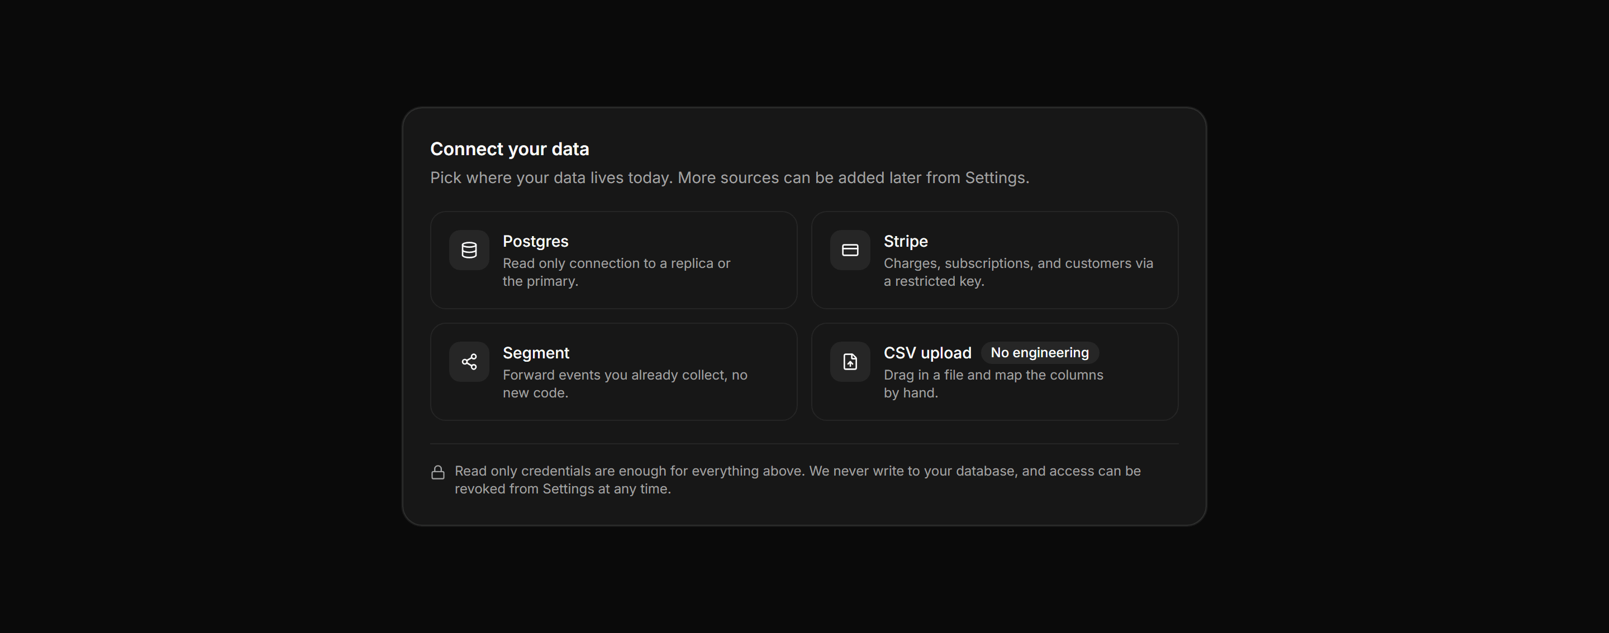1609x633 pixels.
Task: Click the Postgres database icon
Action: coord(469,250)
